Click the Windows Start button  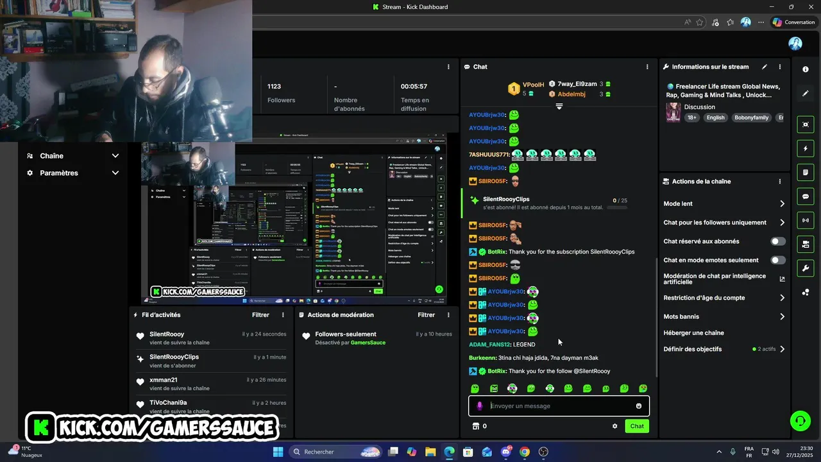(x=278, y=452)
